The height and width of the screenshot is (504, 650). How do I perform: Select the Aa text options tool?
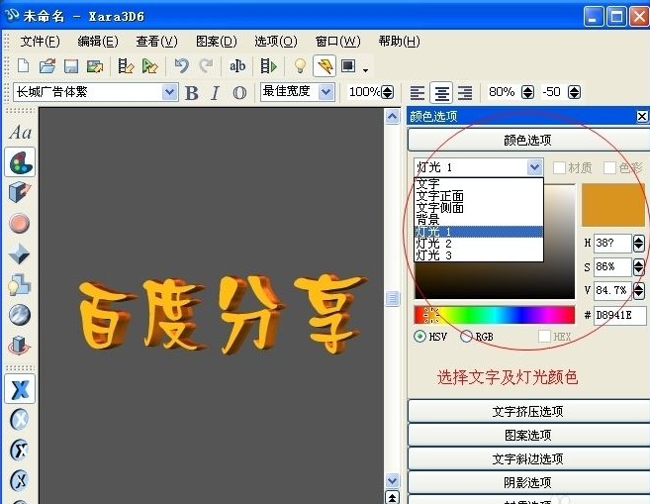tap(20, 133)
